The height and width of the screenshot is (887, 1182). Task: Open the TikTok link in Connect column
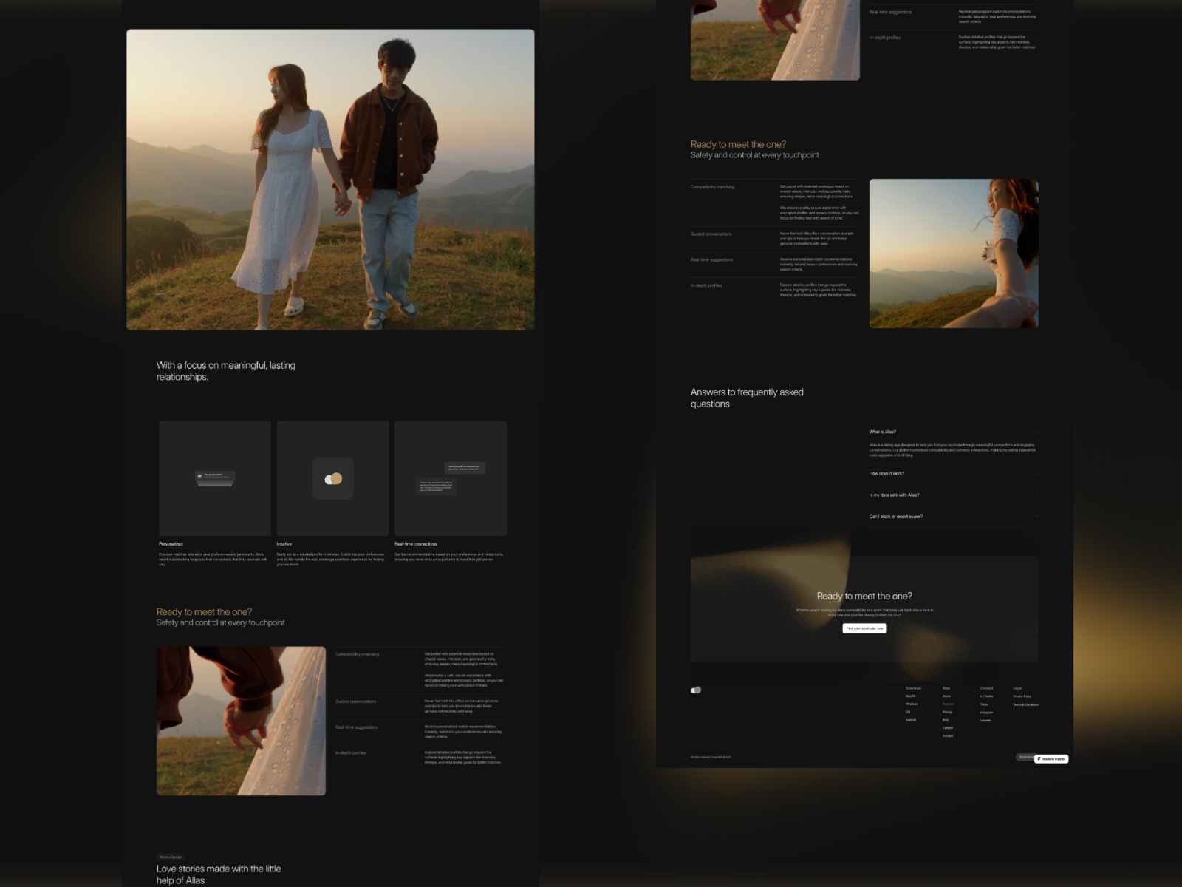(985, 704)
